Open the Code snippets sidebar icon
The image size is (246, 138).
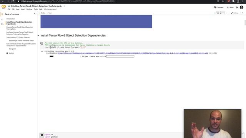tap(2, 19)
